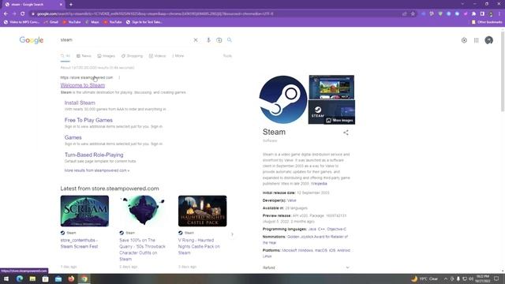The width and height of the screenshot is (505, 284).
Task: Expand the Refund section
Action: pos(306,267)
